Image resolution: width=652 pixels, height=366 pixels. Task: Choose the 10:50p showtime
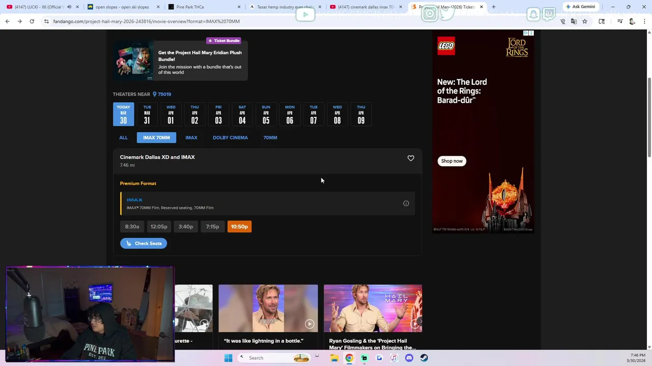click(x=239, y=227)
